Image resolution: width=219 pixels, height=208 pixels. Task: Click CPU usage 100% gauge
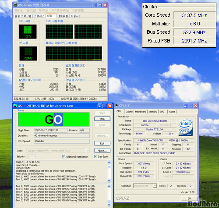[x=28, y=32]
